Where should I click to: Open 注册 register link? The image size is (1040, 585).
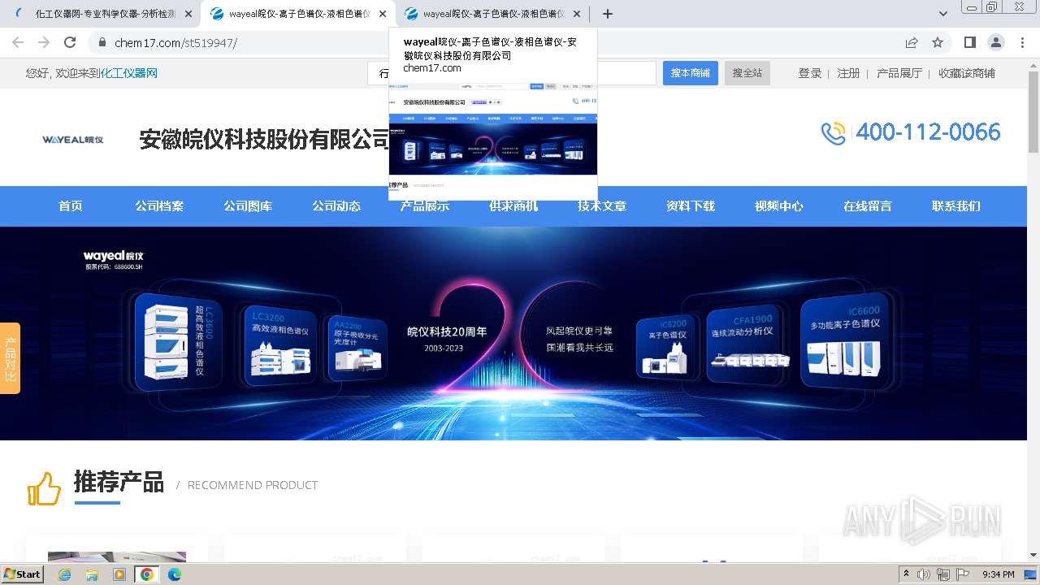coord(848,73)
